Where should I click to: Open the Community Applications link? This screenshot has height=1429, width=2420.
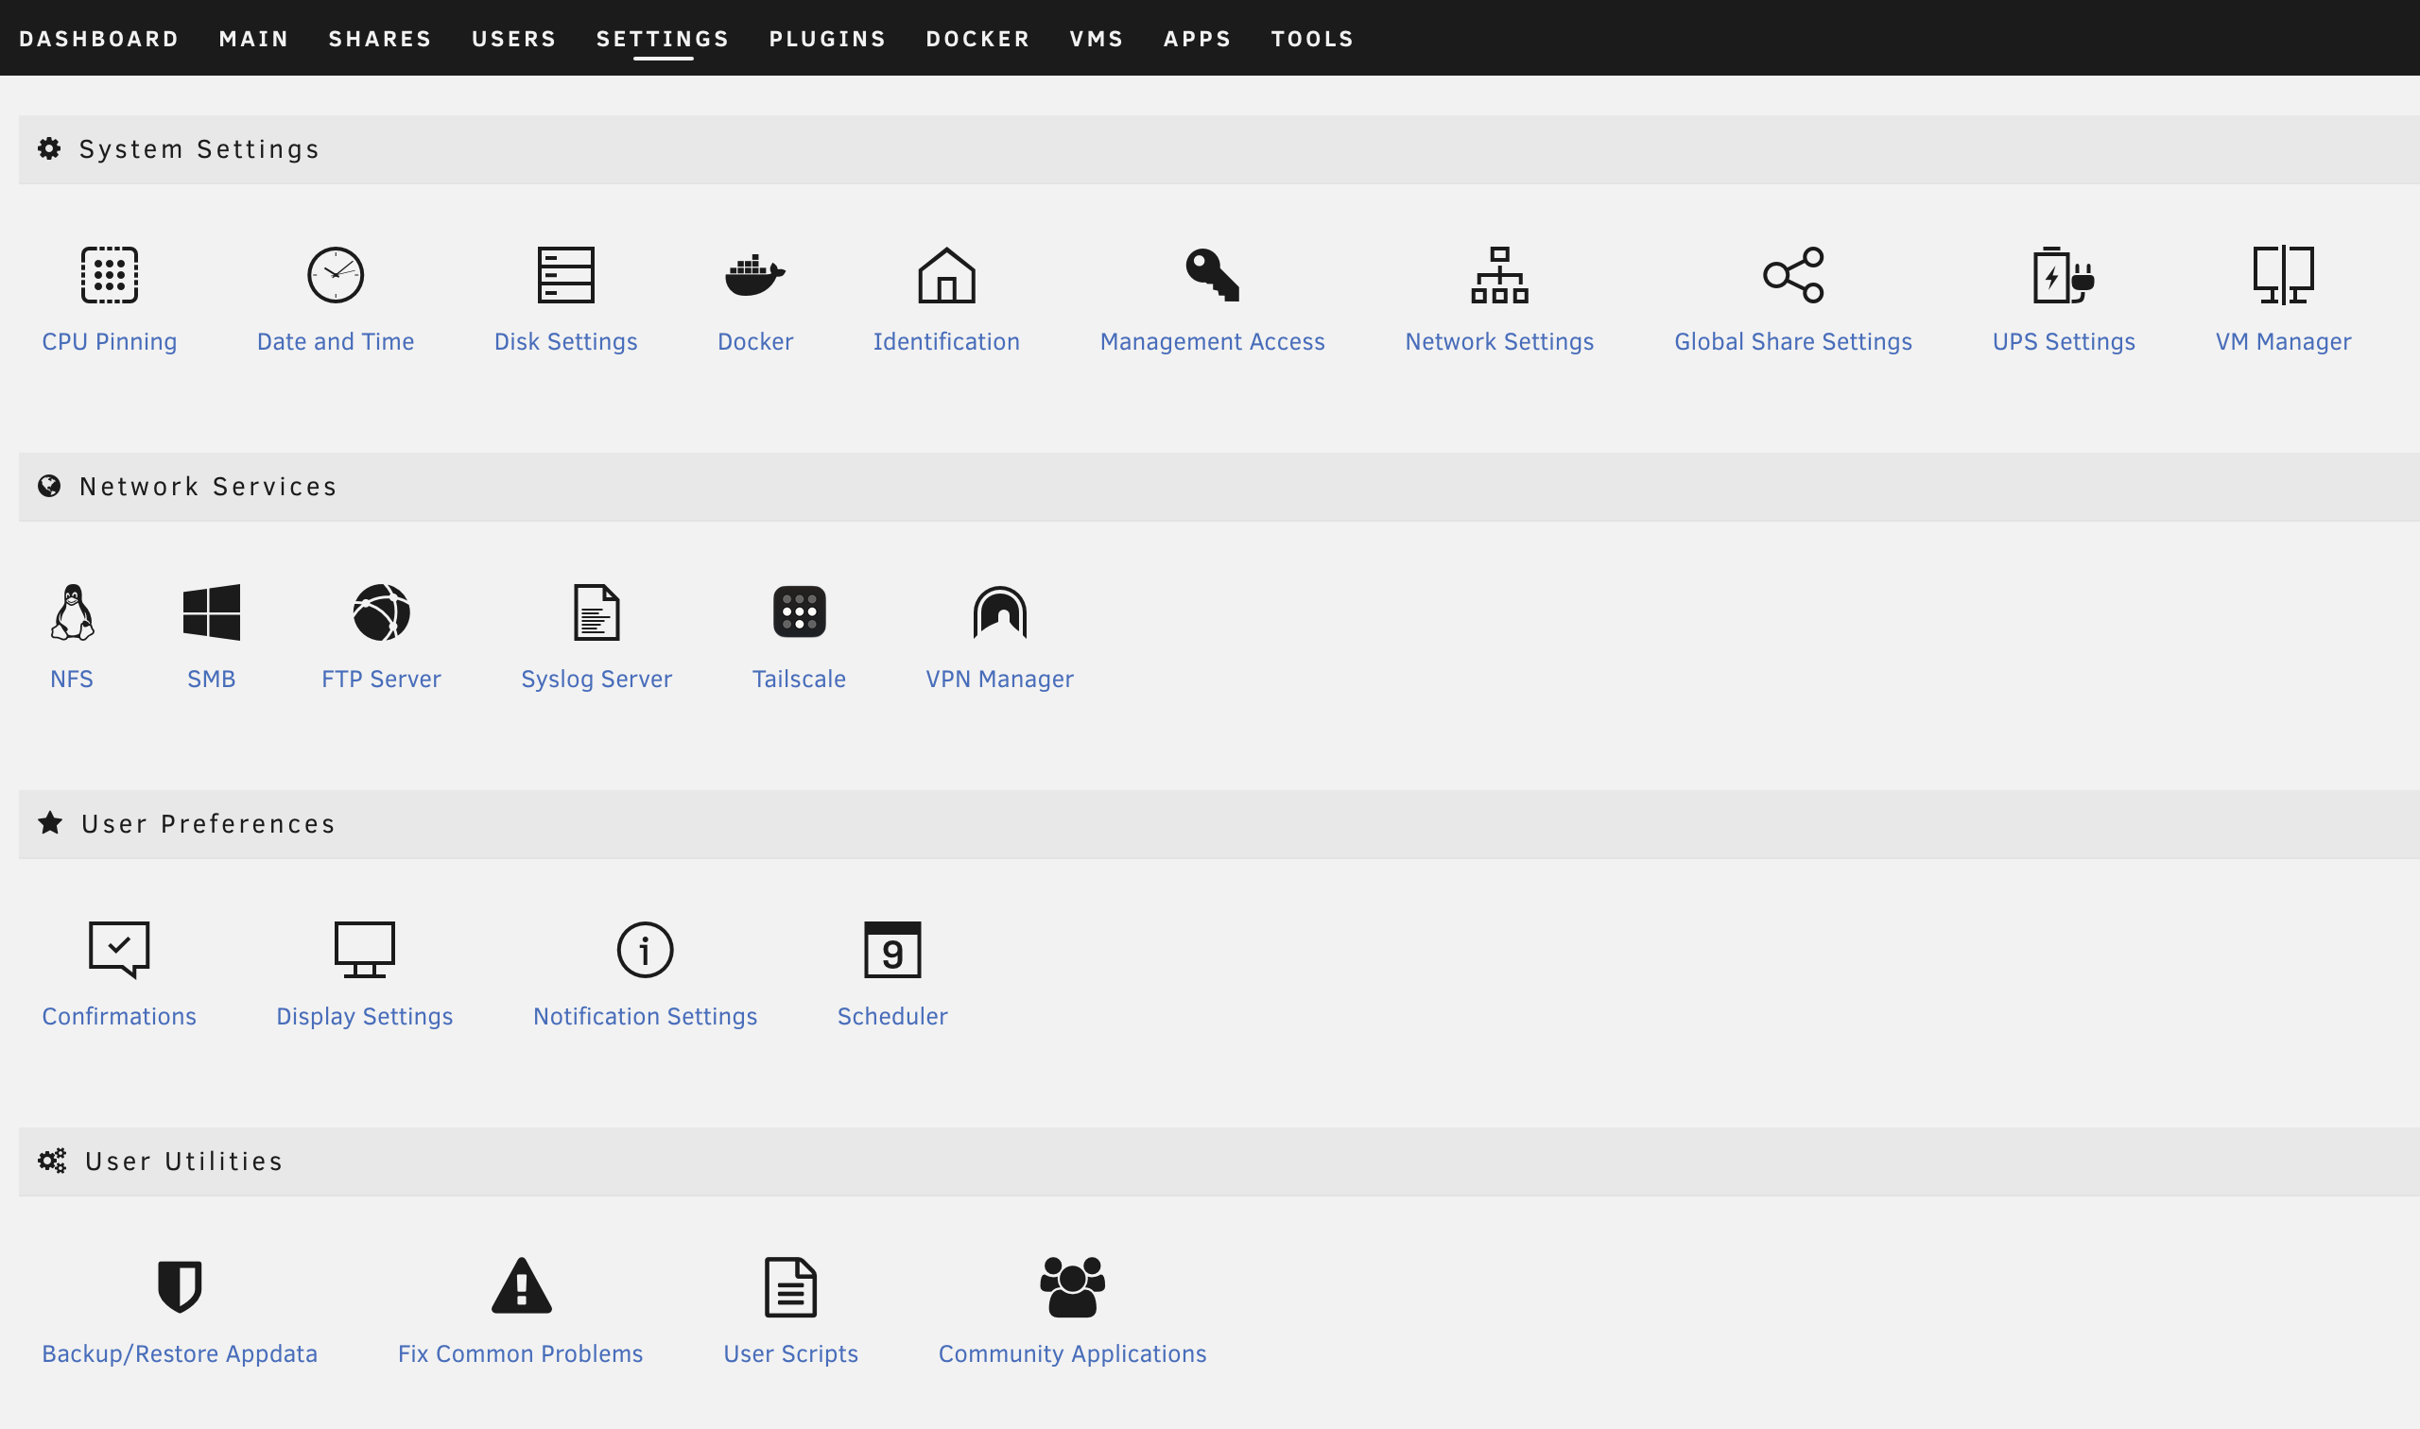coord(1071,1353)
